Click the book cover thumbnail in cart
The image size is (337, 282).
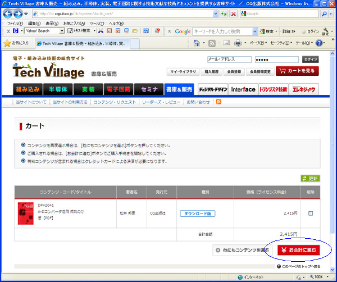pyautogui.click(x=26, y=213)
